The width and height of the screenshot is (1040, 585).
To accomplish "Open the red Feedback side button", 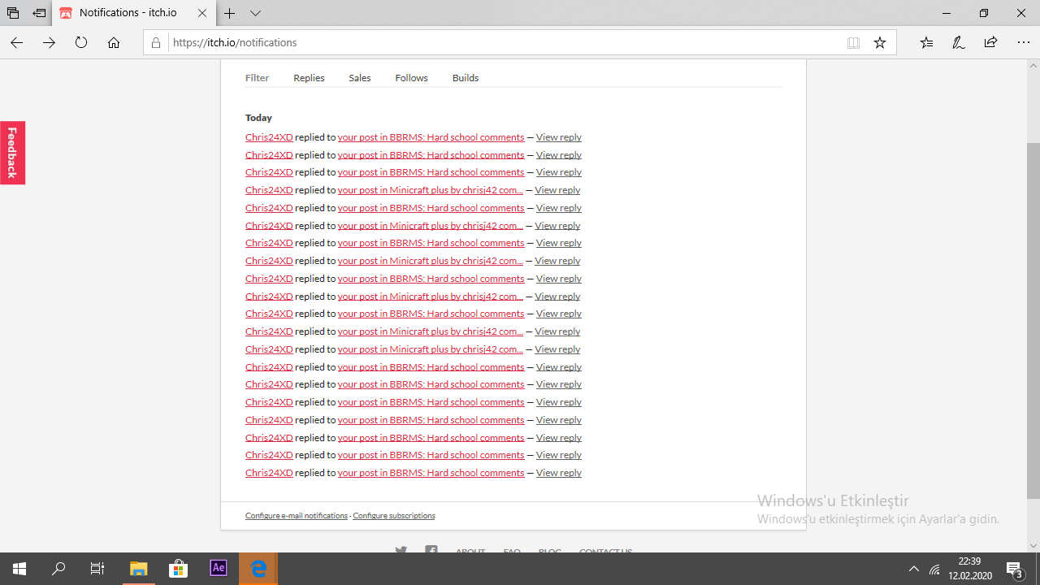I will tap(12, 153).
